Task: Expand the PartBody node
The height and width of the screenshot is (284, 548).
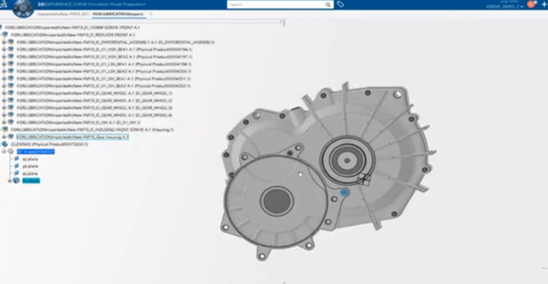Action: click(x=9, y=181)
